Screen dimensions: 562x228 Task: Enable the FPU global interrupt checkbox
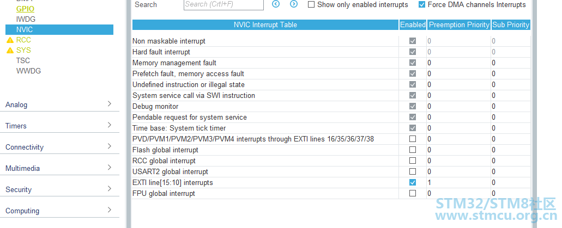(x=413, y=193)
